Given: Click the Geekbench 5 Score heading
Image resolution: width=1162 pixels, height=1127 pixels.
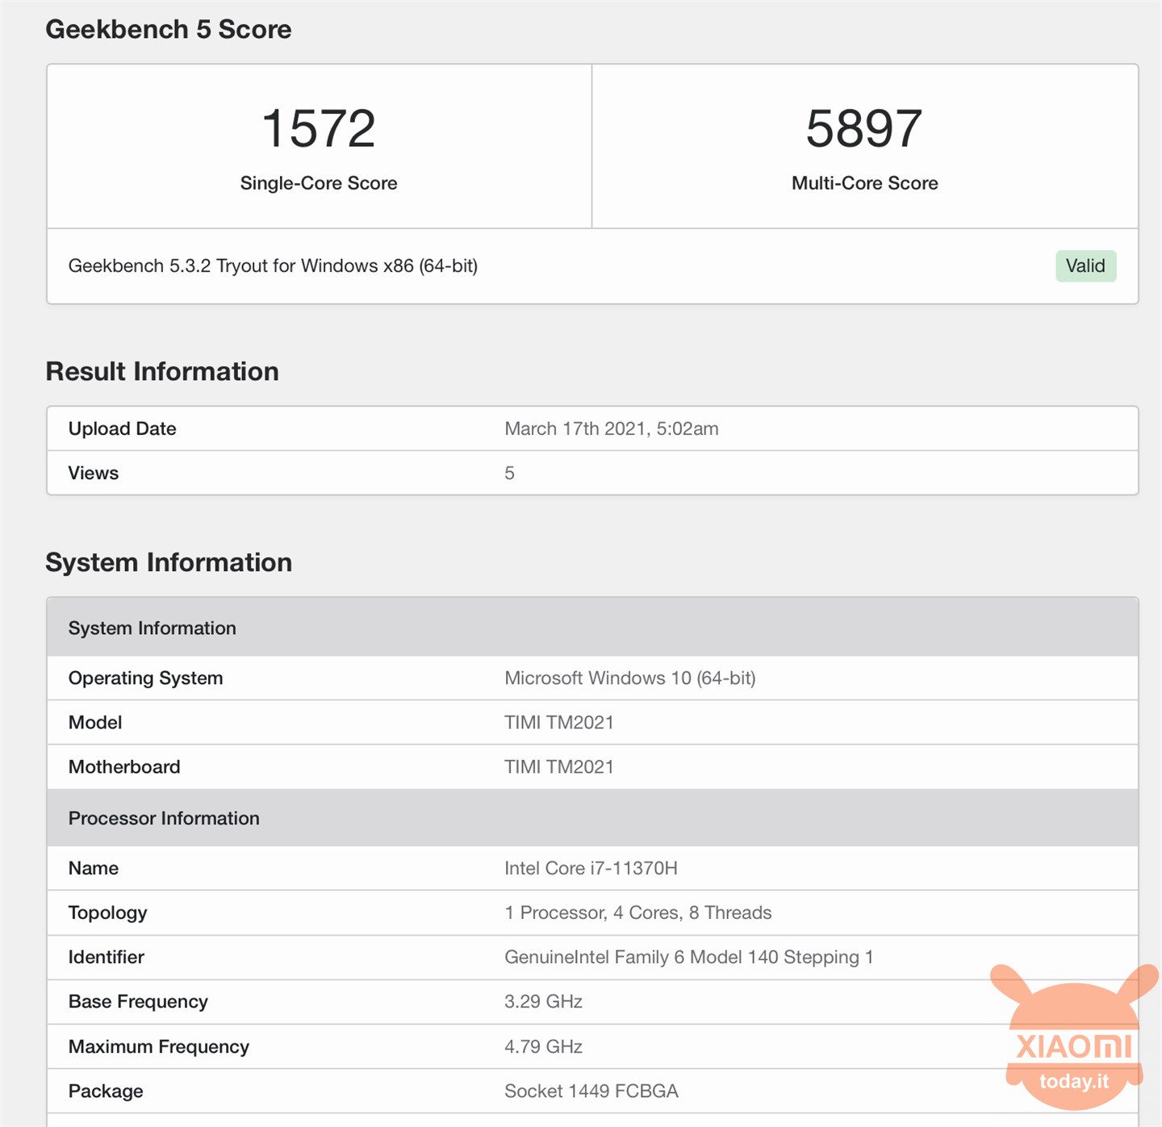Looking at the screenshot, I should 169,29.
